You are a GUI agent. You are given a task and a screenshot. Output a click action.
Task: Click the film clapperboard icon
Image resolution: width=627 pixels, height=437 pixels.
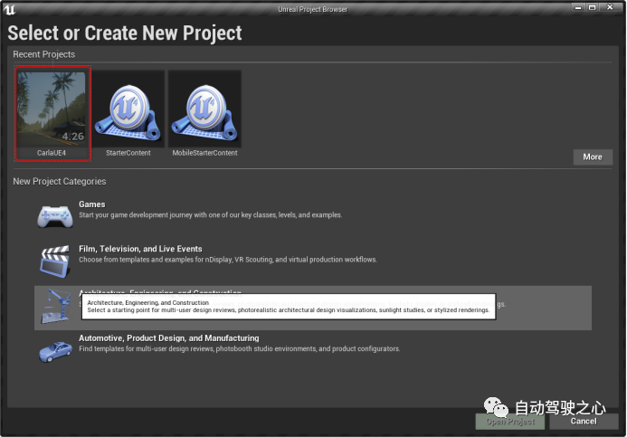pyautogui.click(x=55, y=261)
